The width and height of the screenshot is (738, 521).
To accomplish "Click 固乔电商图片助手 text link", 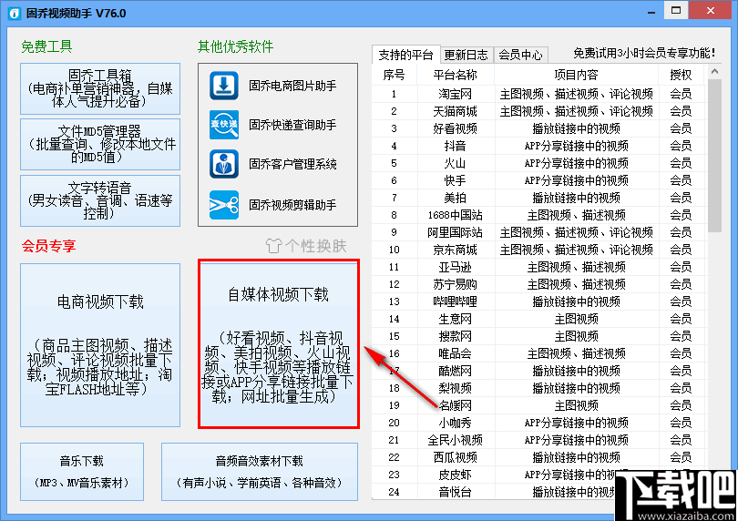I will tap(292, 86).
